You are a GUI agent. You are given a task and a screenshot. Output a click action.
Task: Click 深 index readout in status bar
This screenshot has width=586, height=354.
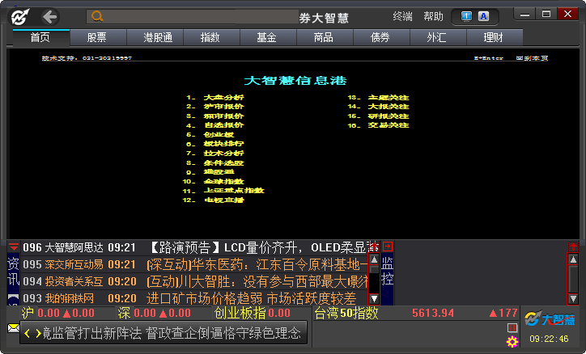155,313
